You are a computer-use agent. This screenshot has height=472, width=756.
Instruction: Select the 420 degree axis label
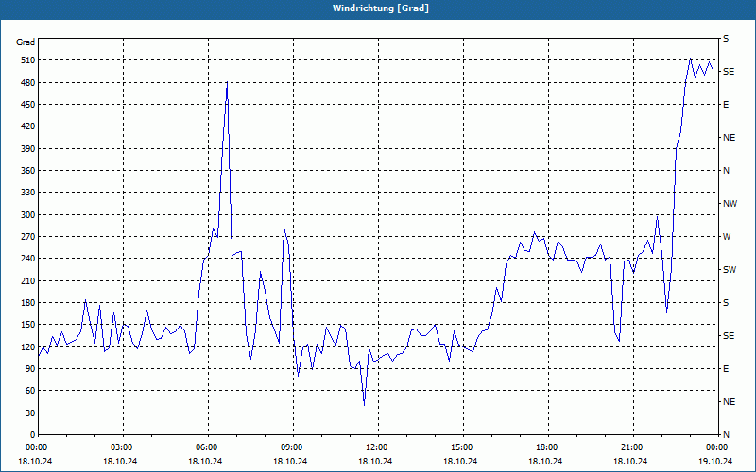click(28, 126)
